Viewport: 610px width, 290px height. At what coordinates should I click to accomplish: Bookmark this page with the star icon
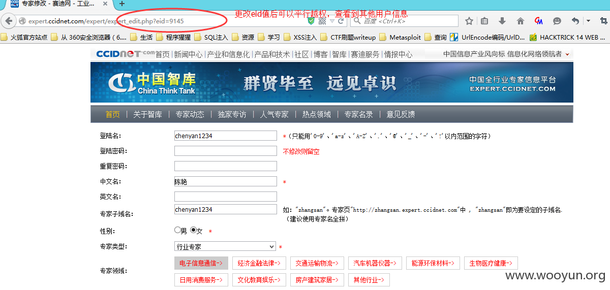tap(469, 21)
